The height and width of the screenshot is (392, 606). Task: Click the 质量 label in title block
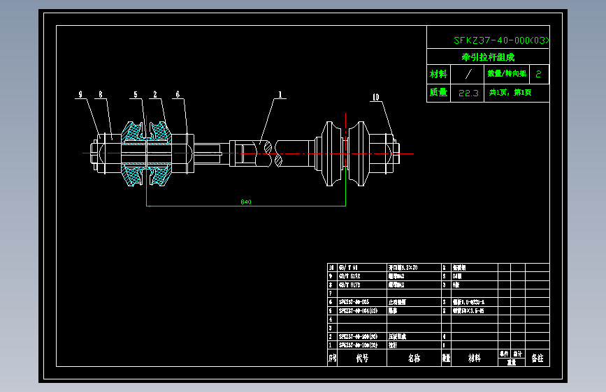click(x=438, y=92)
